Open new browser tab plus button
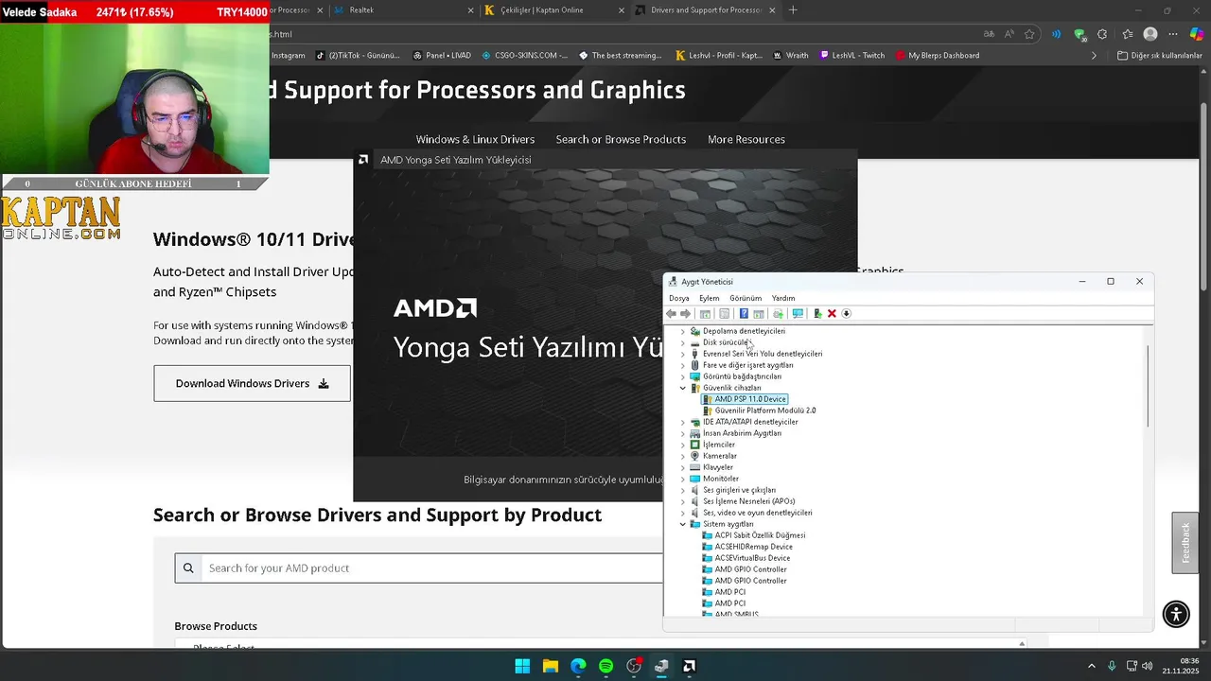This screenshot has height=681, width=1211. (793, 10)
